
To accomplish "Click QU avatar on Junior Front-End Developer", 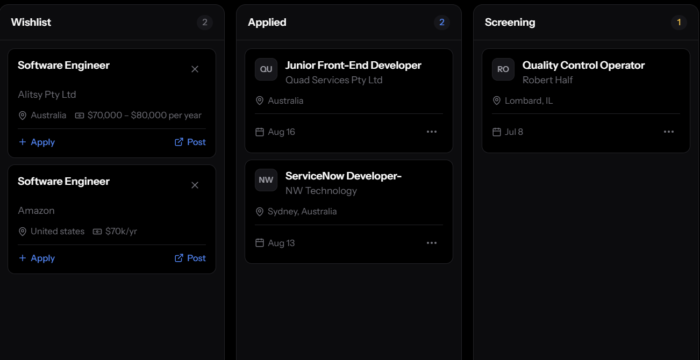I will click(x=266, y=69).
